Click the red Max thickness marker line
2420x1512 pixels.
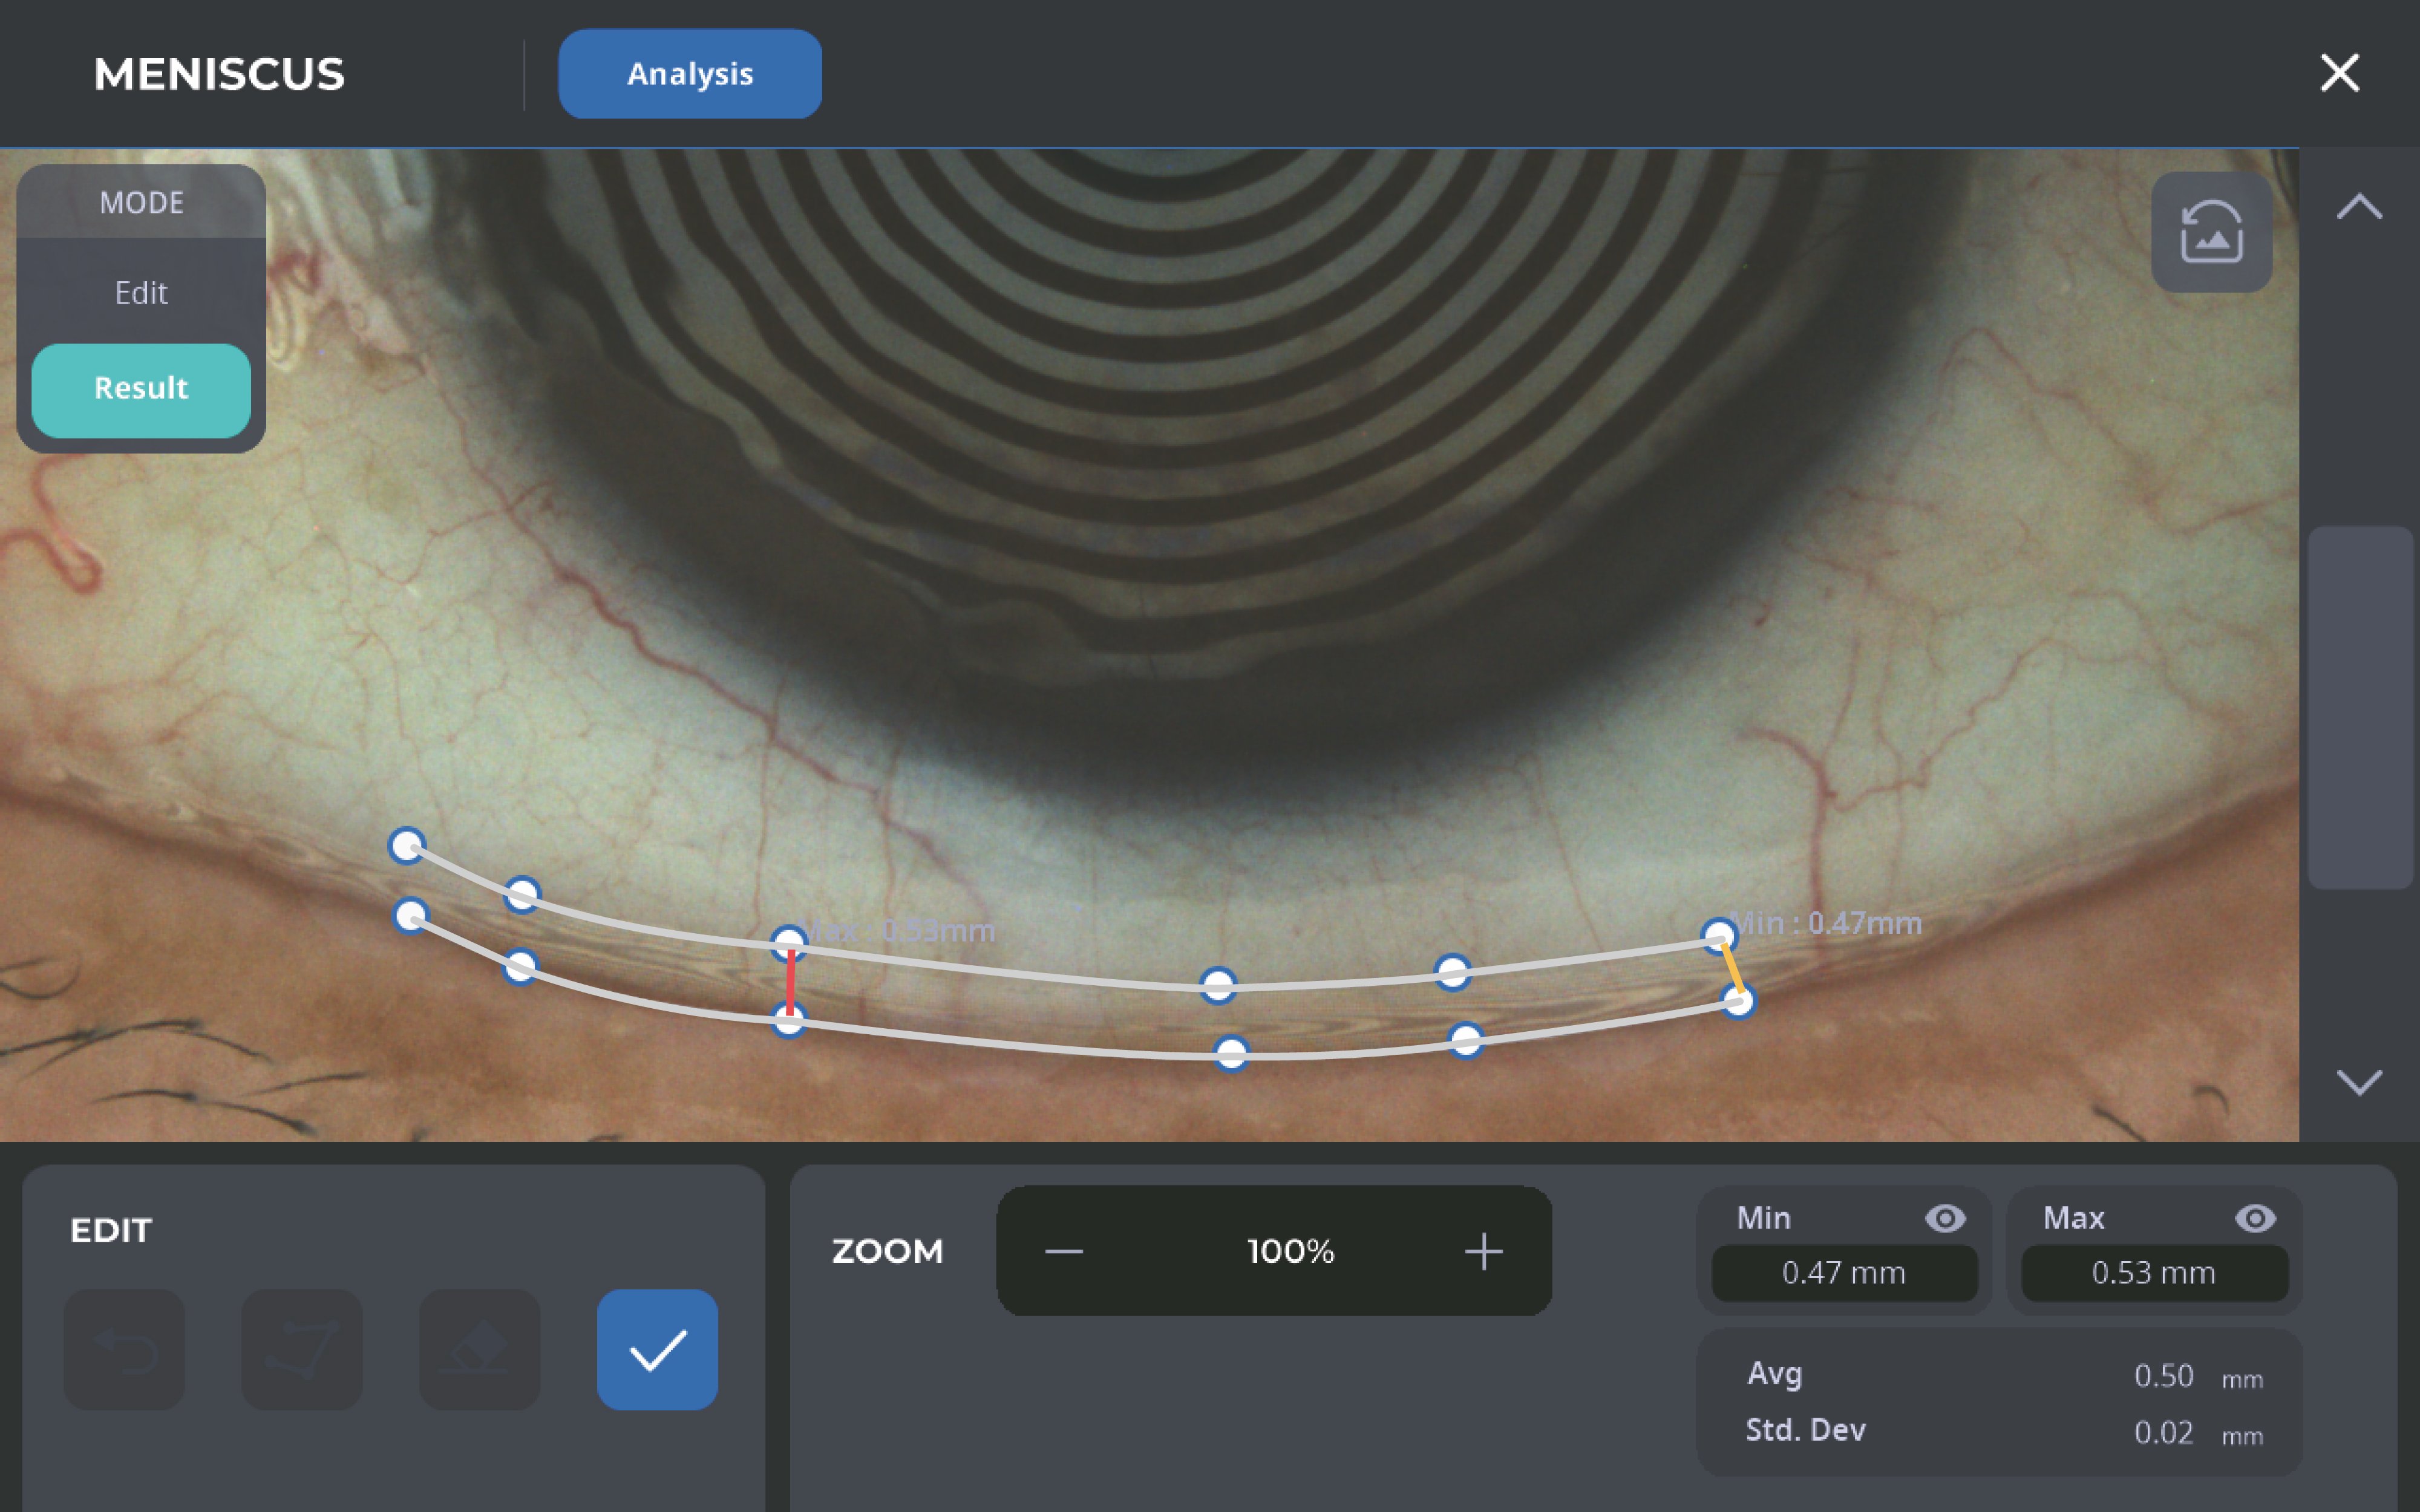[790, 982]
